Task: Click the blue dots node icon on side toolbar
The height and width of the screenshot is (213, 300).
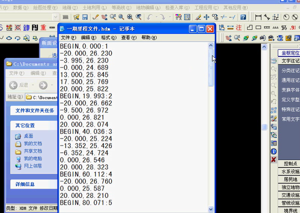Action: tap(273, 110)
